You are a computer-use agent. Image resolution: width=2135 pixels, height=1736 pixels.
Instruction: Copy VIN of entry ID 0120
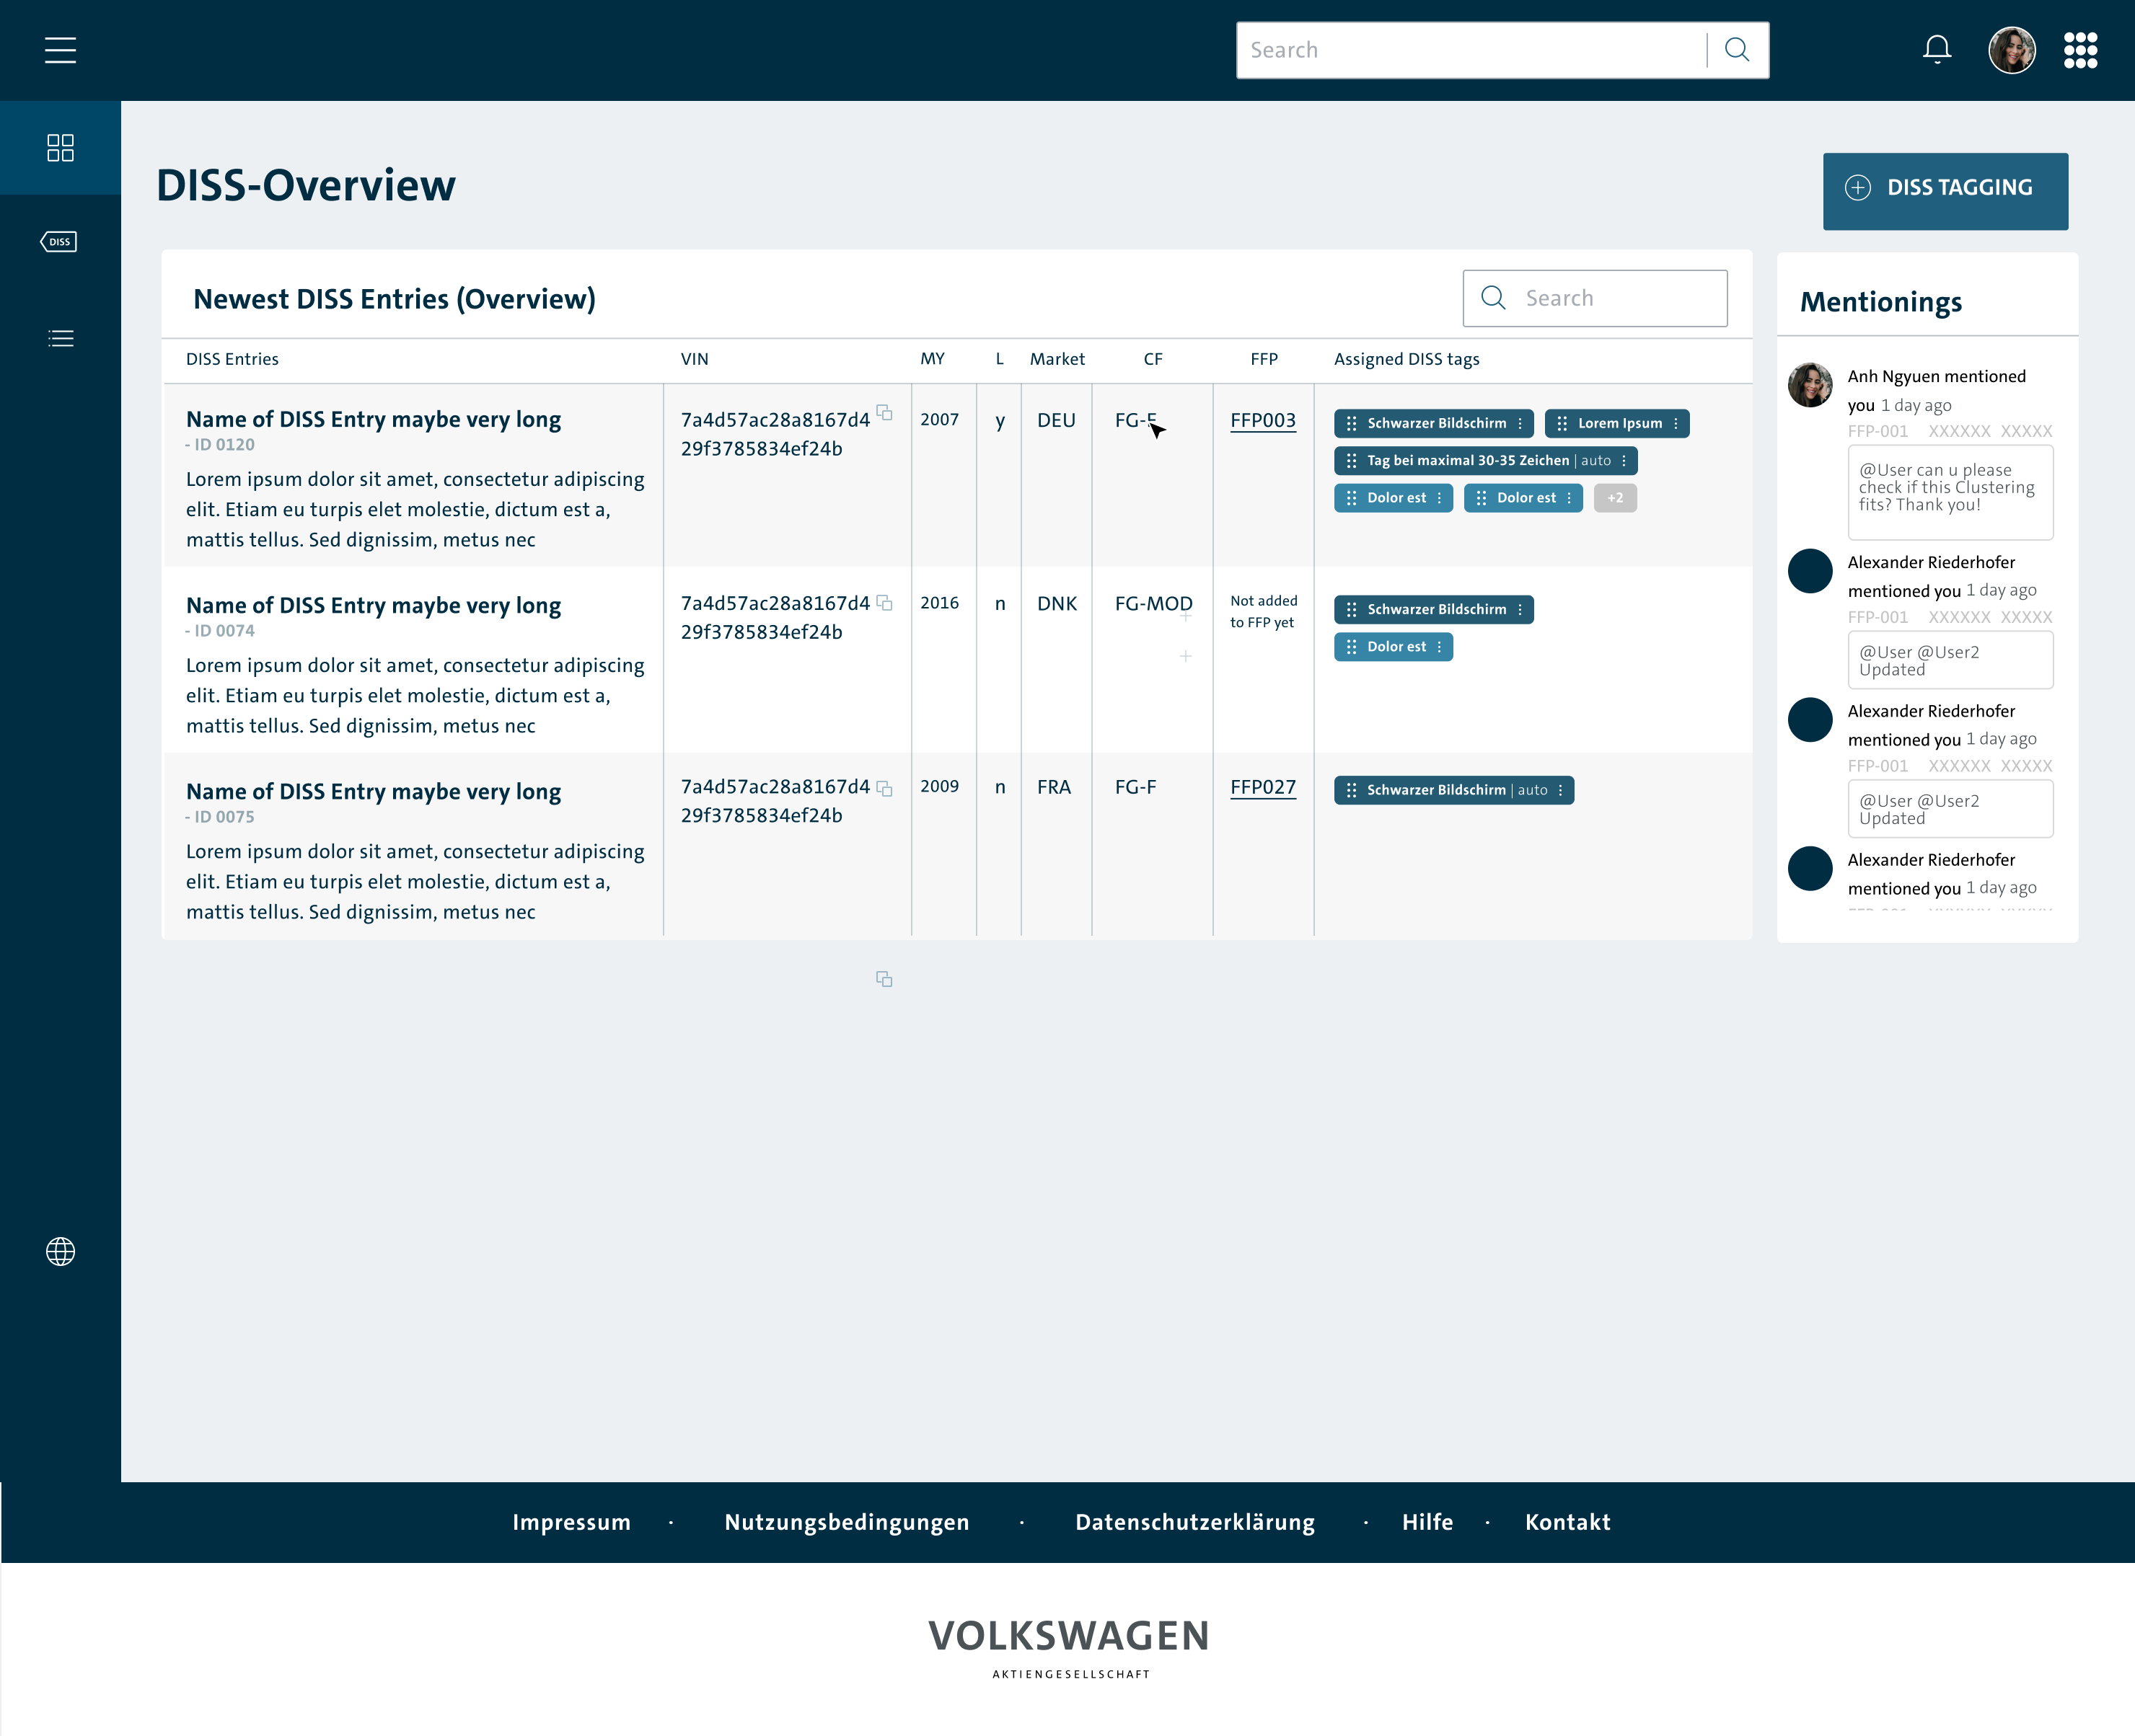(884, 413)
